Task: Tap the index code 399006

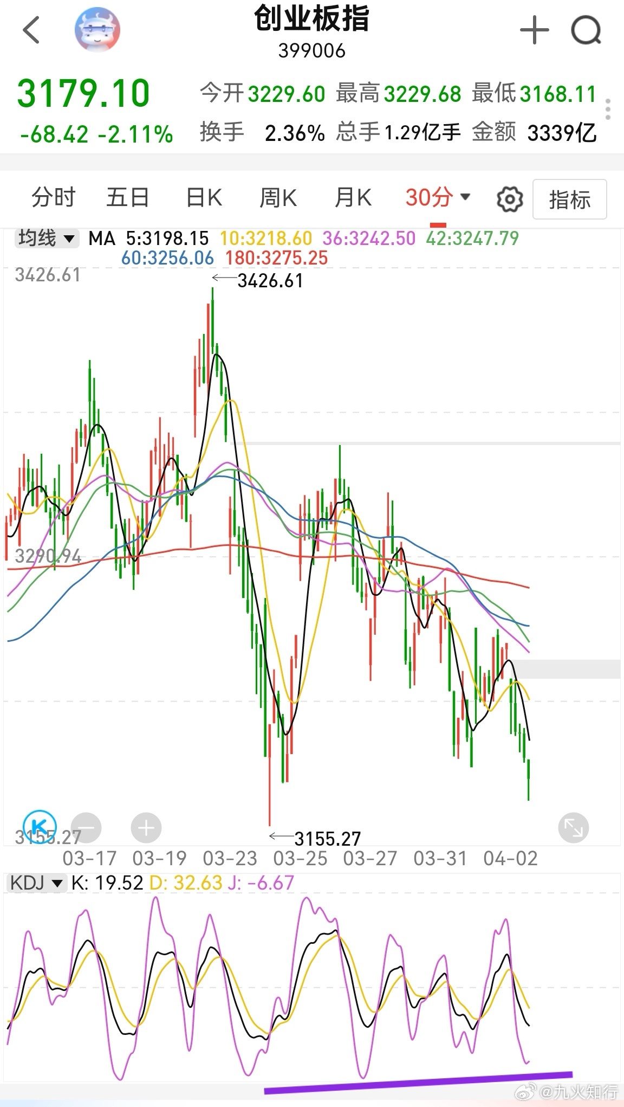Action: click(312, 51)
